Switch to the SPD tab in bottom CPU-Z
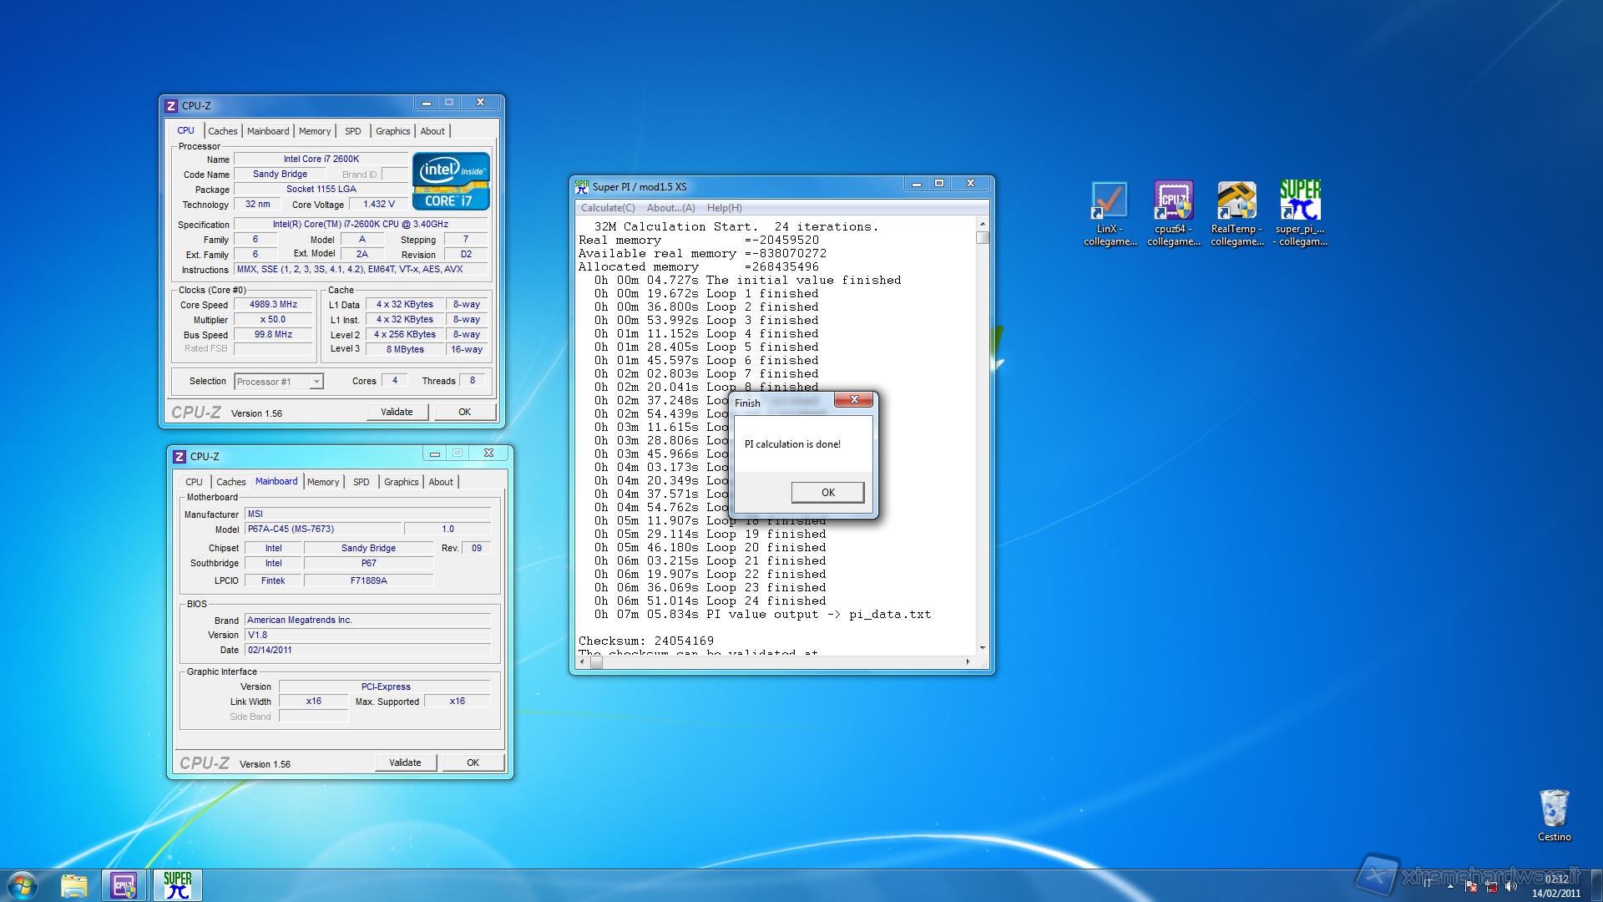 [361, 482]
